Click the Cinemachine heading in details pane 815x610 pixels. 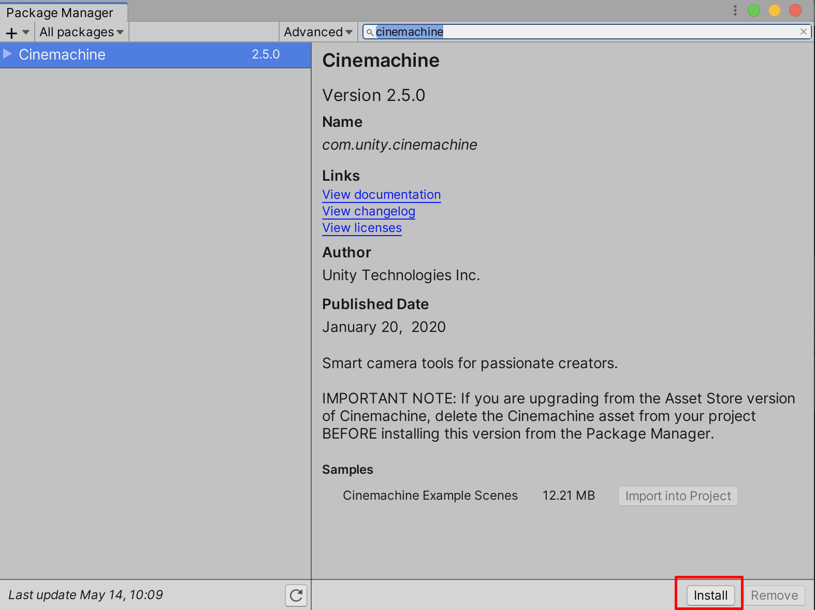tap(381, 61)
